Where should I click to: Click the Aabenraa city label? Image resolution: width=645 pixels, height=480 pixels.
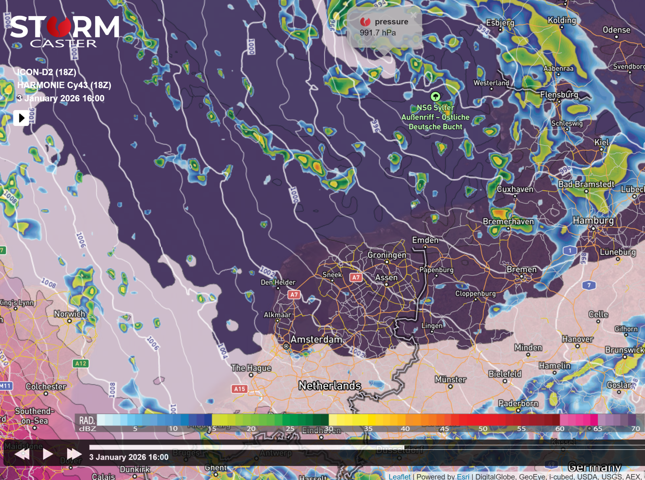tap(558, 69)
